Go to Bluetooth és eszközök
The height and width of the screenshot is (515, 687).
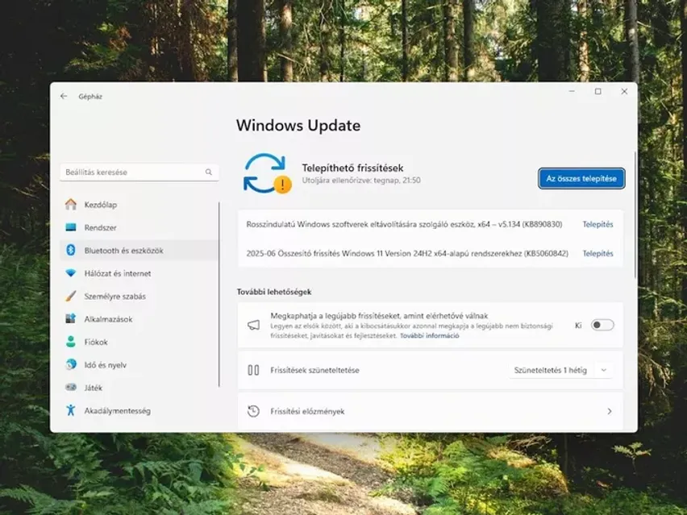(139, 250)
